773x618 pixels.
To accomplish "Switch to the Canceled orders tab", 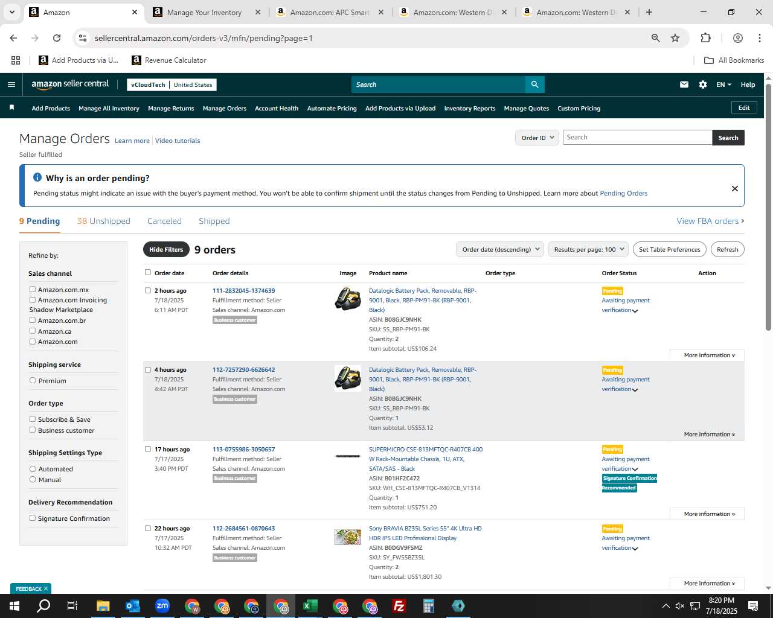I will [164, 221].
